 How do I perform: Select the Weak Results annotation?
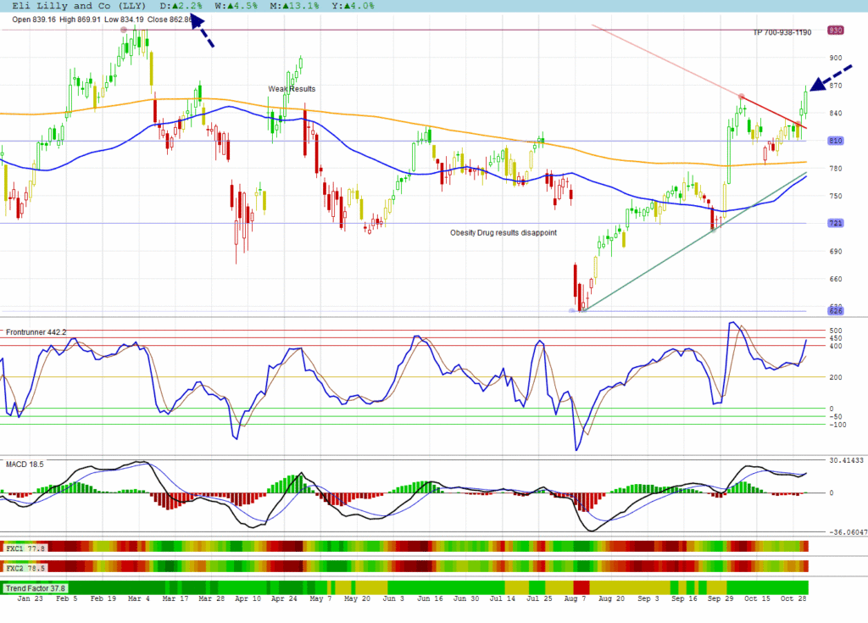292,88
